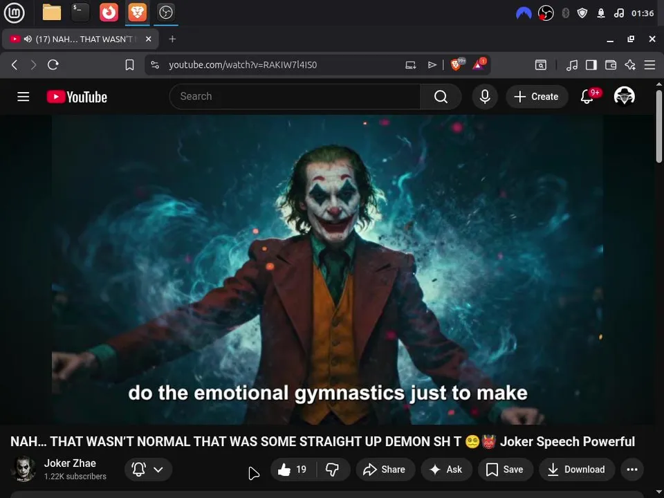Open Brave Leo AI sparkle icon

coord(630,65)
